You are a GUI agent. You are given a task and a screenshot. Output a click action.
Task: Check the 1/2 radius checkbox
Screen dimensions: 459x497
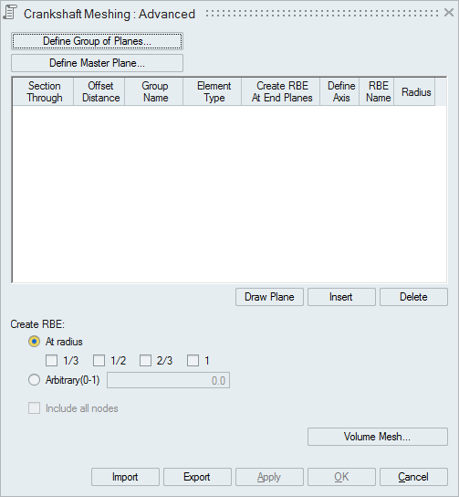(99, 360)
